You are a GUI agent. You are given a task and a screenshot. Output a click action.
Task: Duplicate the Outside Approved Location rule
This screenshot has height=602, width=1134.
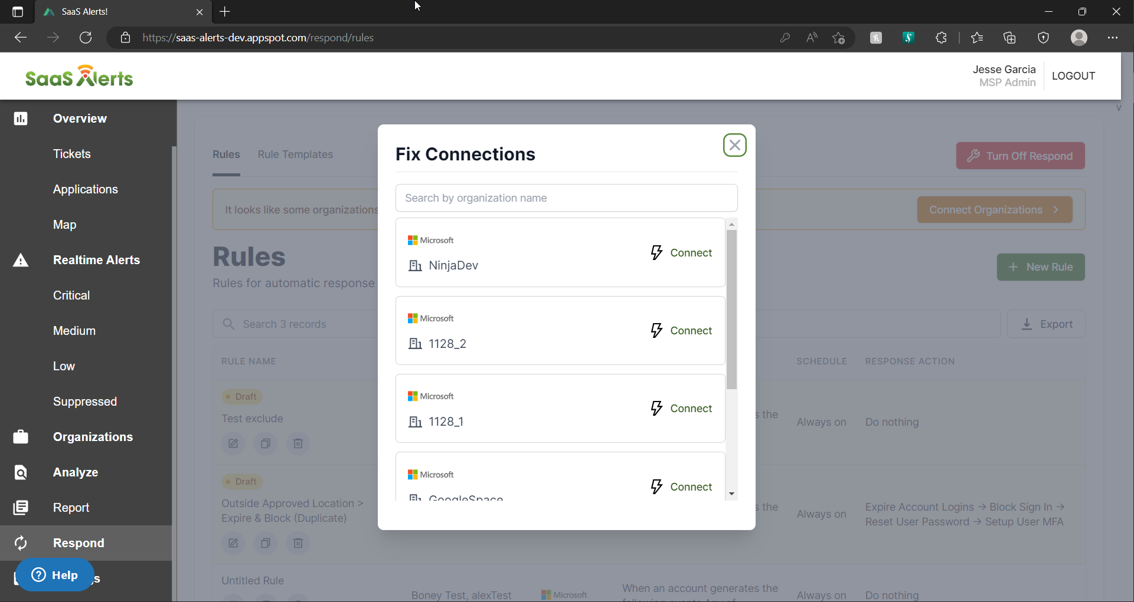(x=265, y=543)
